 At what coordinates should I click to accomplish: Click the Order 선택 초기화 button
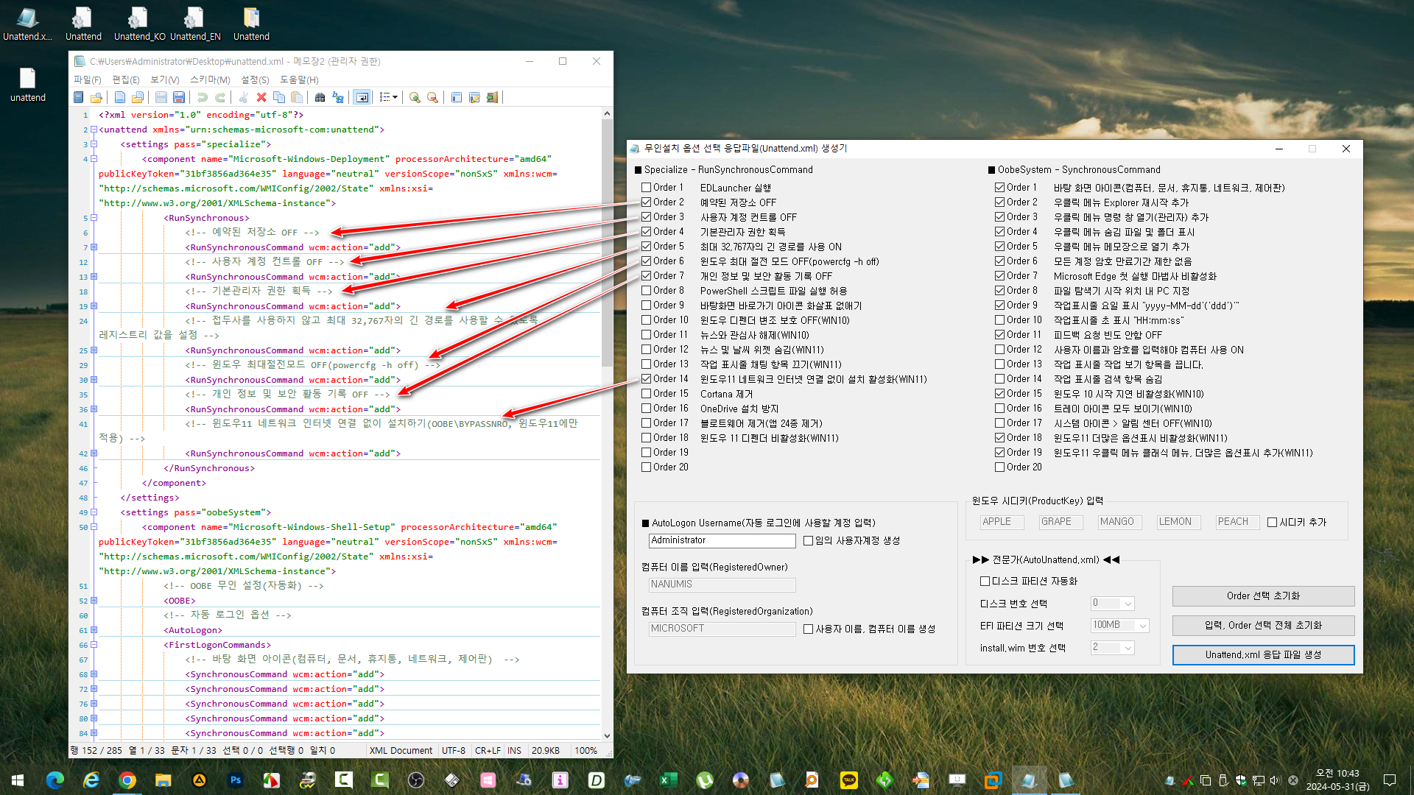1263,596
